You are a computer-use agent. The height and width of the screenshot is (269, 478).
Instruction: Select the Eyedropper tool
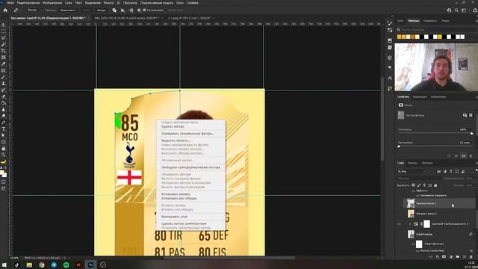click(3, 64)
